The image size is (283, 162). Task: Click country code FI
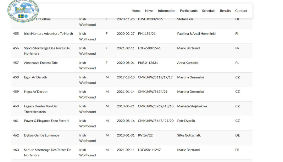pyautogui.click(x=237, y=34)
